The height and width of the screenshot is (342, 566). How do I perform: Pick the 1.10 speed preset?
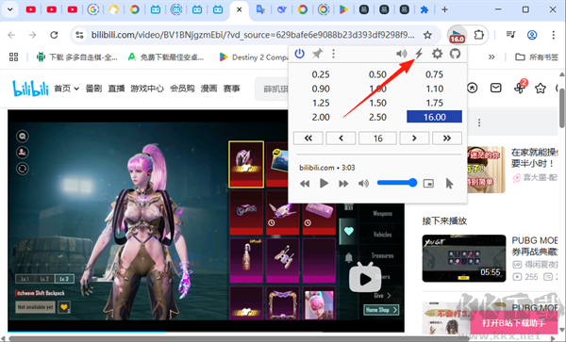(x=434, y=89)
